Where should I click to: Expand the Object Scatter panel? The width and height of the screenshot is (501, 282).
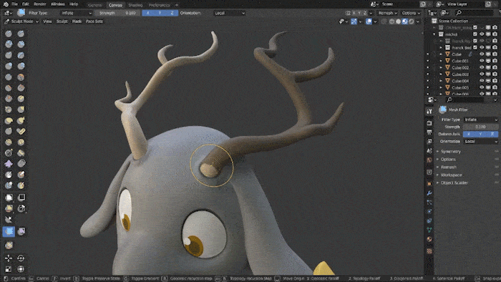[454, 183]
